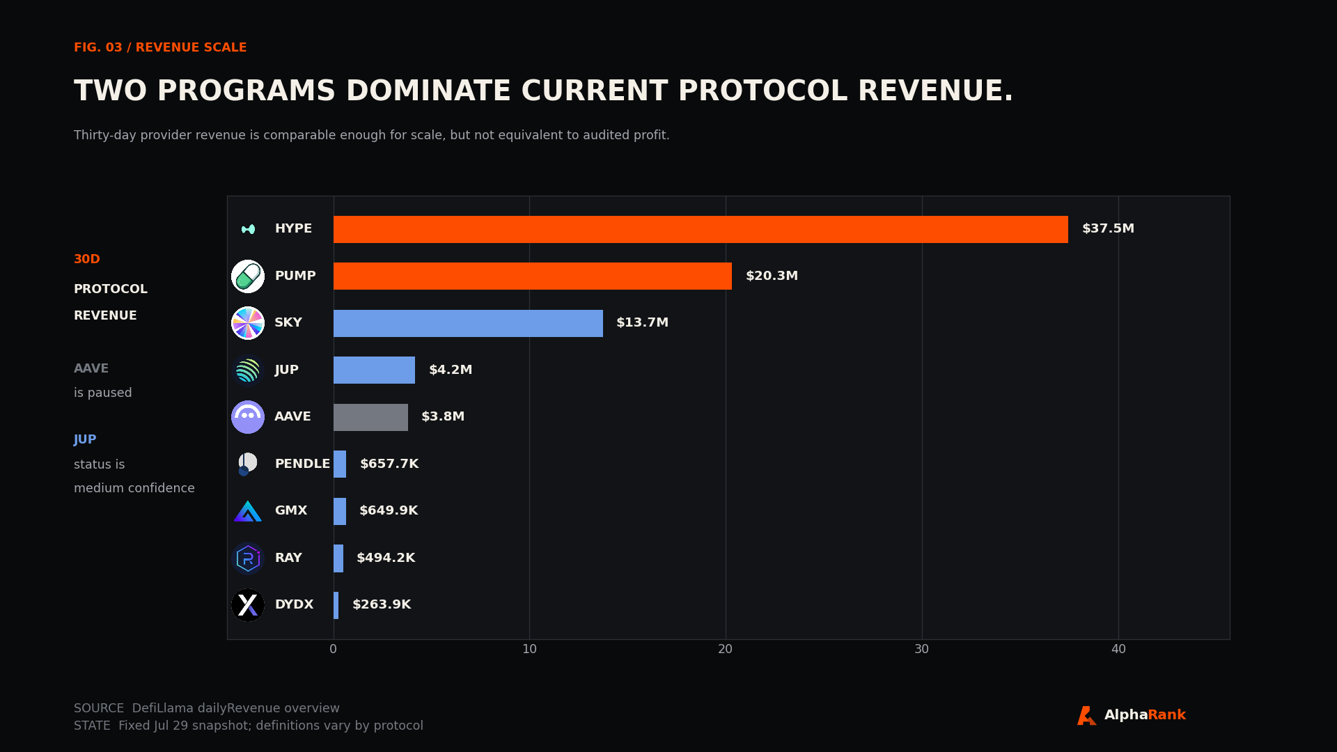
Task: Click the axis tick label 0
Action: tap(333, 649)
